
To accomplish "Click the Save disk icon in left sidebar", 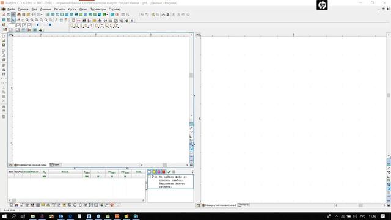I will click(4, 45).
